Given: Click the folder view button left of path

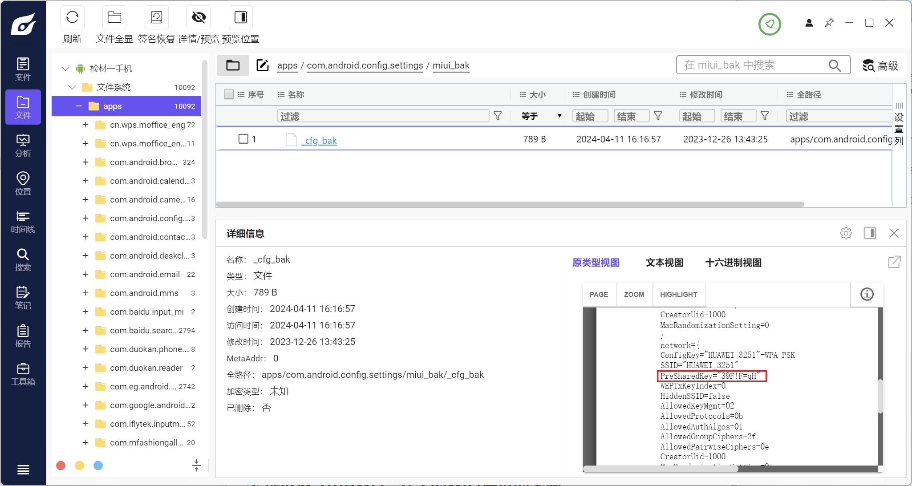Looking at the screenshot, I should pyautogui.click(x=233, y=65).
